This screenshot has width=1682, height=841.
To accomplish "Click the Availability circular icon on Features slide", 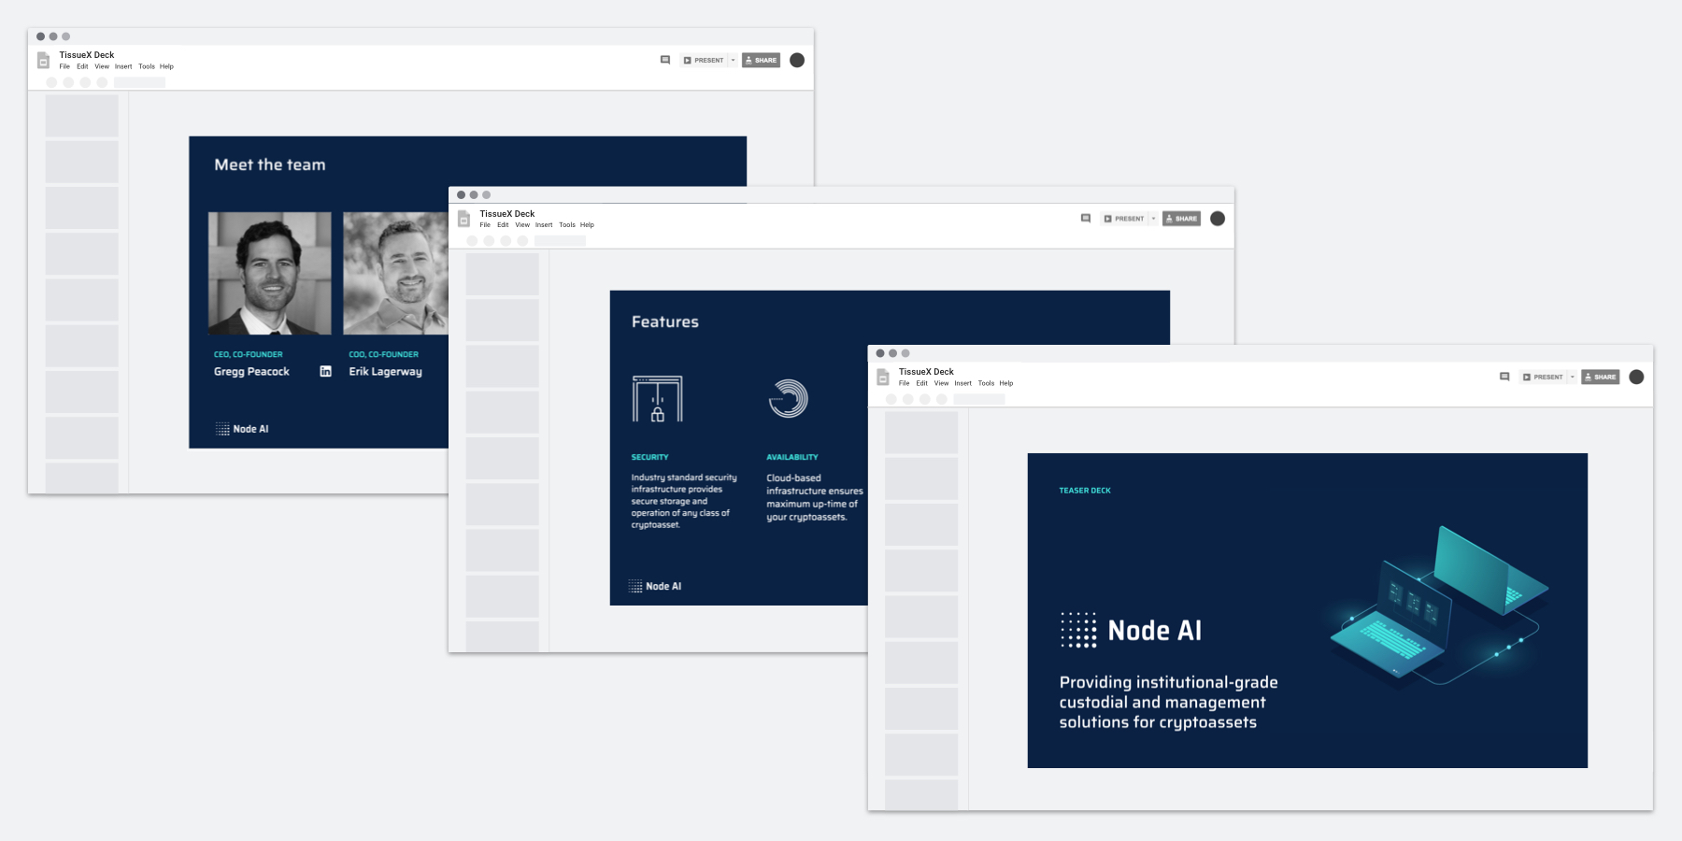I will [788, 398].
